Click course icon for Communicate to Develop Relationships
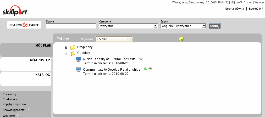265x118 pixels. pyautogui.click(x=79, y=70)
